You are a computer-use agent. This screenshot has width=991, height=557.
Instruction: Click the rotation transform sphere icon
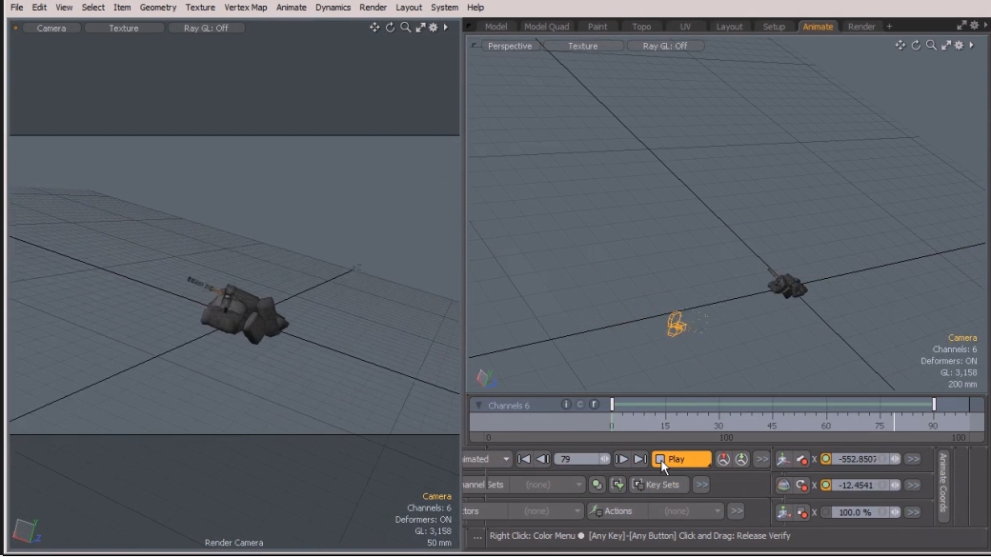pos(783,485)
